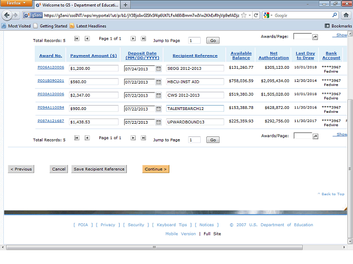Sort by Award No. column header
The image size is (353, 264).
[x=51, y=56]
